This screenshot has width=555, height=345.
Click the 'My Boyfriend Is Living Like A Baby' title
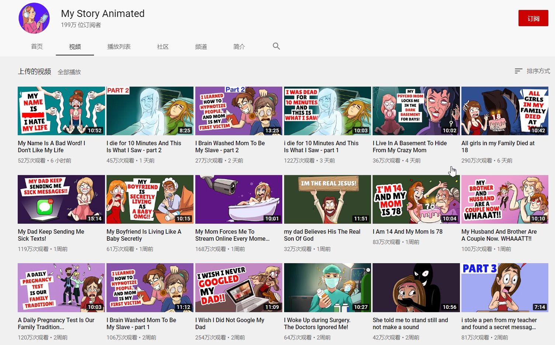tap(144, 235)
